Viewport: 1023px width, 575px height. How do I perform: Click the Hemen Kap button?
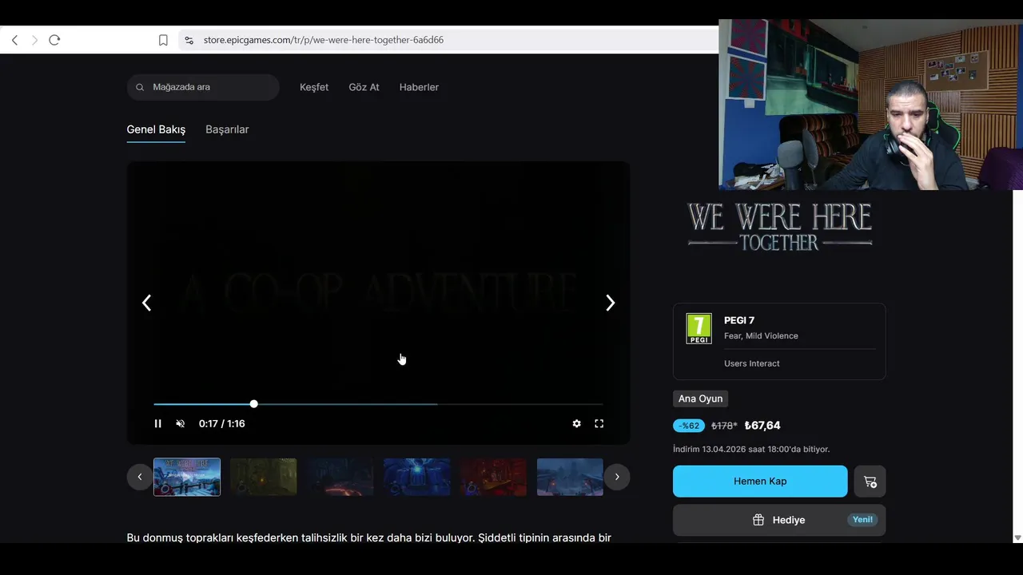pos(760,482)
